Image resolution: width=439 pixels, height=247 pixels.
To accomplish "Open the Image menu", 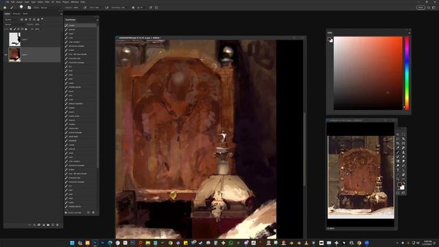I will point(19,2).
